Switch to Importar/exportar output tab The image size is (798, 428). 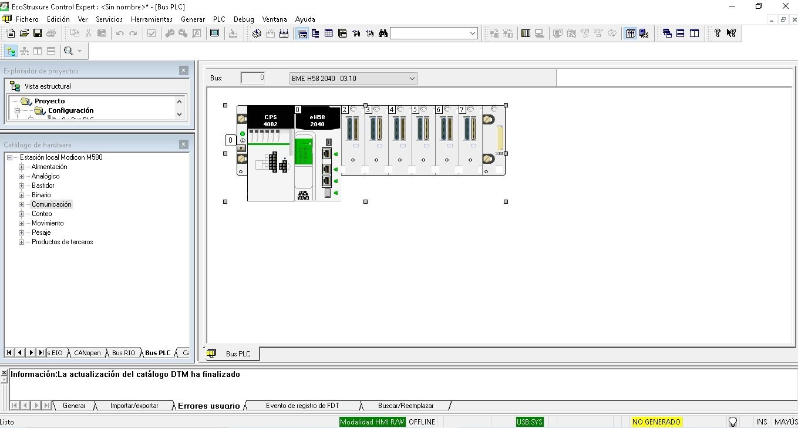point(134,406)
